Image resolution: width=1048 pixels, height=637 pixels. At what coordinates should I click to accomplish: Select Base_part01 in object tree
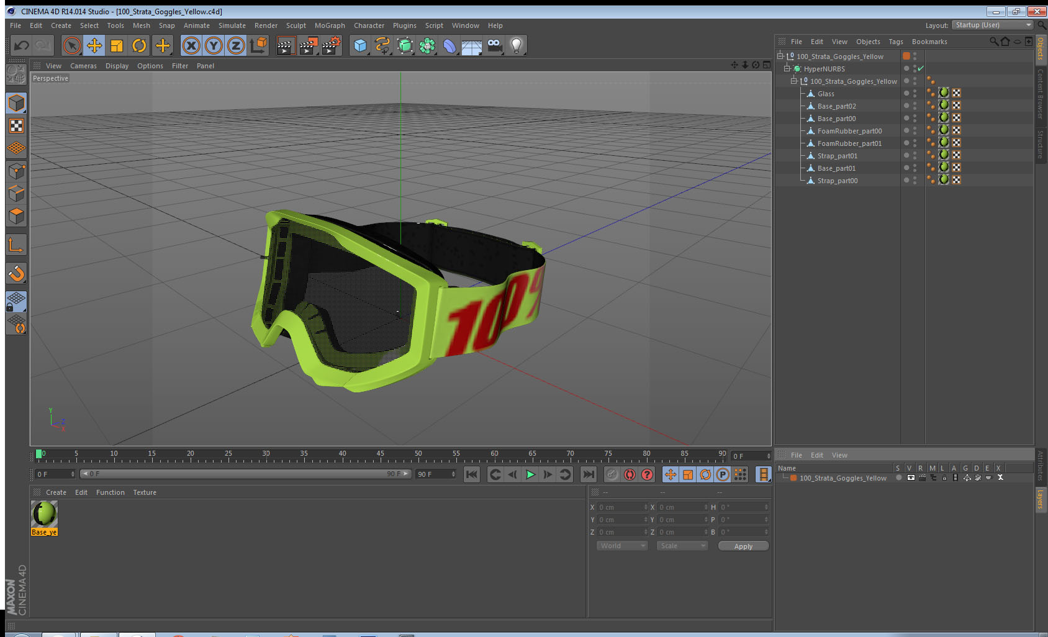tap(836, 168)
